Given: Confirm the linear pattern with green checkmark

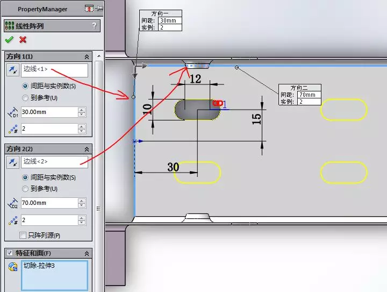Looking at the screenshot, I should 9,39.
